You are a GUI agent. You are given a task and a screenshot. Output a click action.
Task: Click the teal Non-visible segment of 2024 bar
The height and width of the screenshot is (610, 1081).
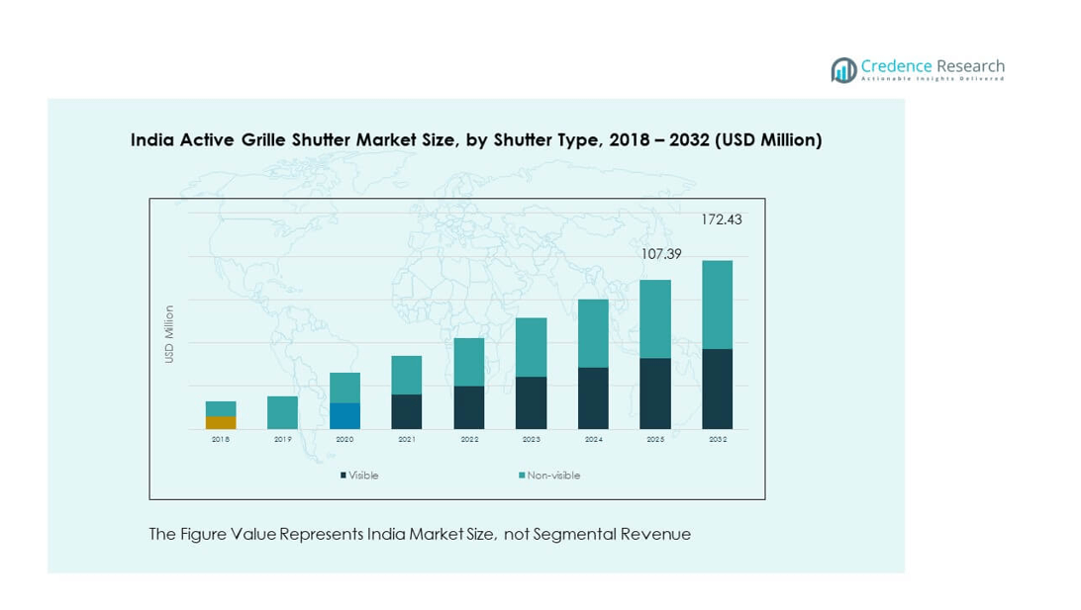(x=593, y=333)
